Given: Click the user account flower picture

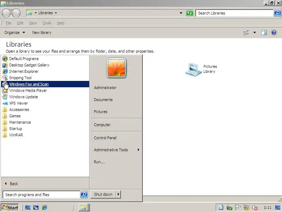Looking at the screenshot, I should (116, 68).
